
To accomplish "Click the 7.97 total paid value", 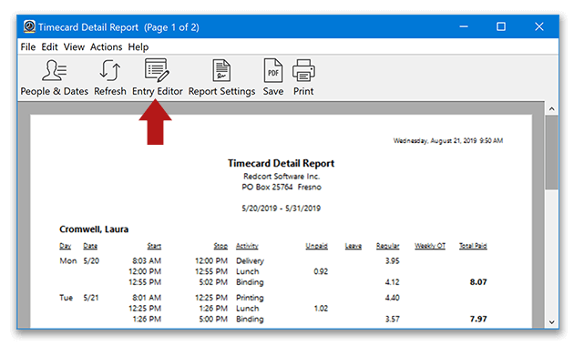I will coord(478,319).
